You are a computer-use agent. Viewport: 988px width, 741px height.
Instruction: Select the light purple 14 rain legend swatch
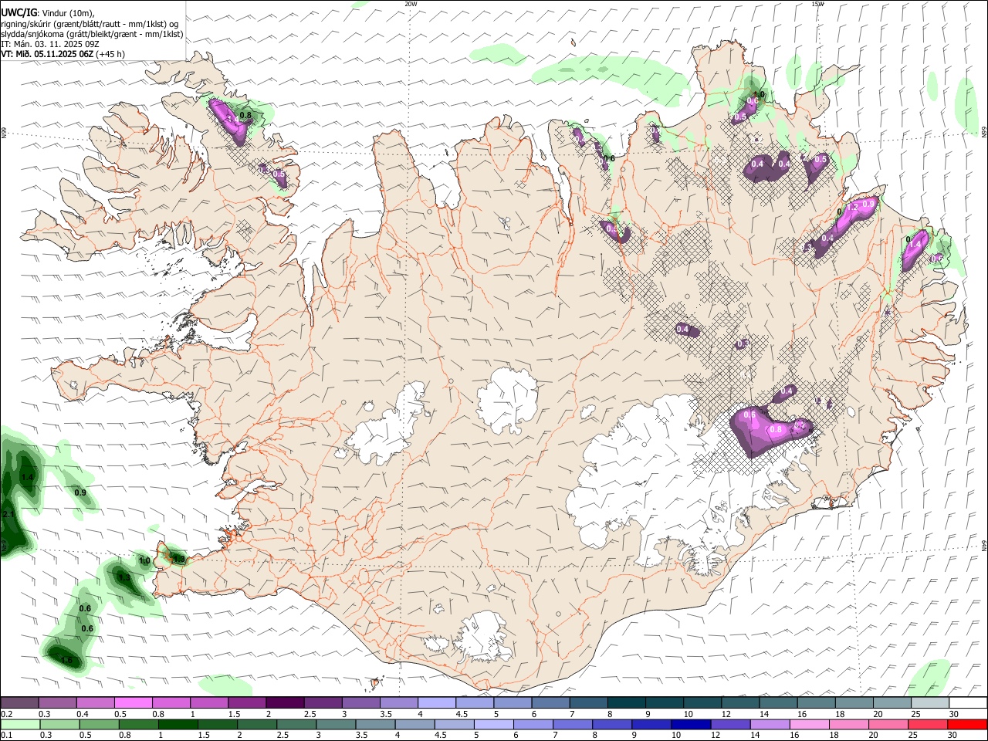tap(770, 725)
